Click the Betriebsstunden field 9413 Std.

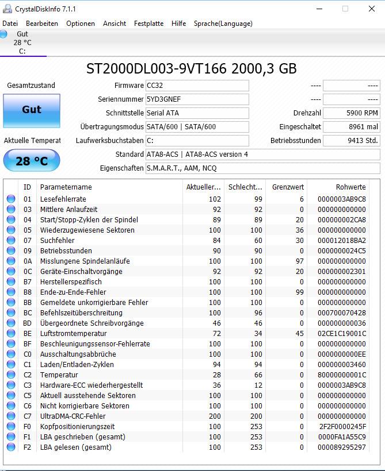[x=352, y=141]
